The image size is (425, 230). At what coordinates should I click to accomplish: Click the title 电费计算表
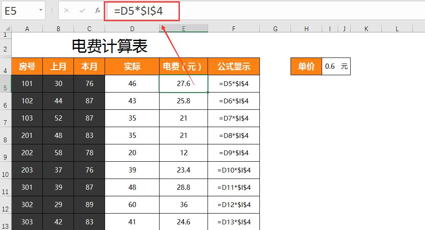point(109,46)
